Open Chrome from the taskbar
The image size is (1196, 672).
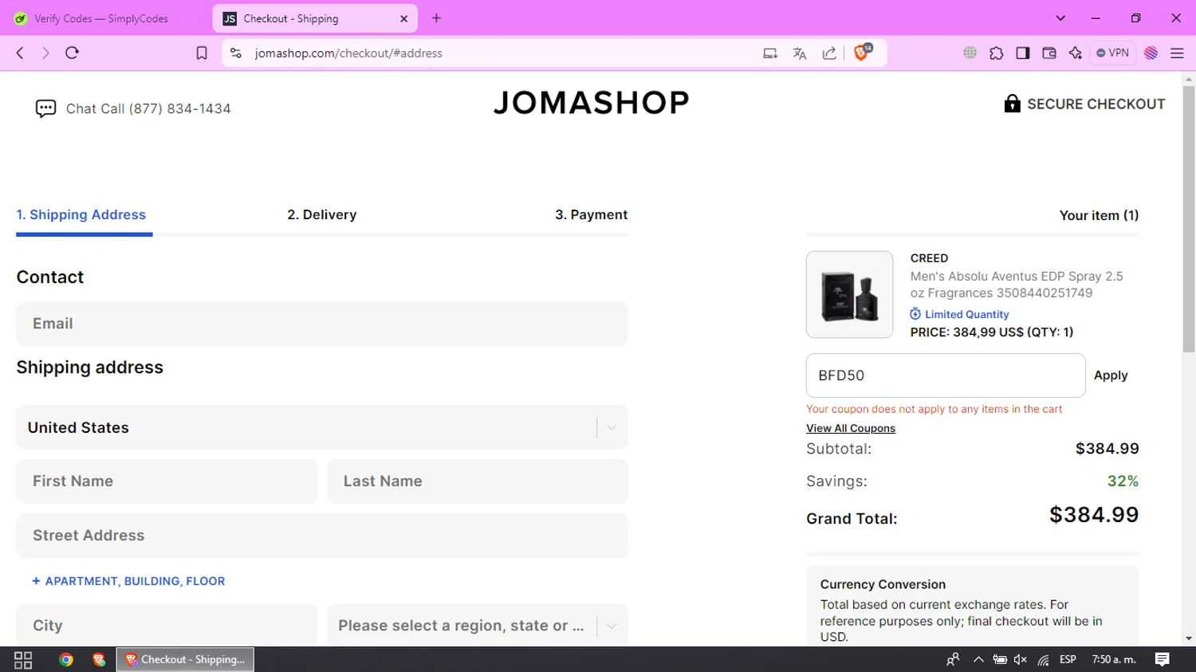[x=66, y=659]
